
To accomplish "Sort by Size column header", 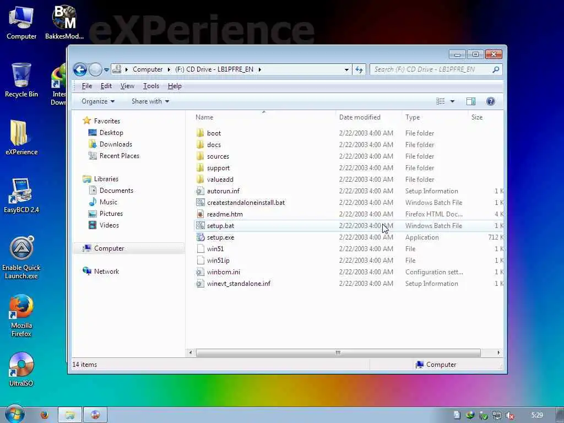I will [x=477, y=117].
